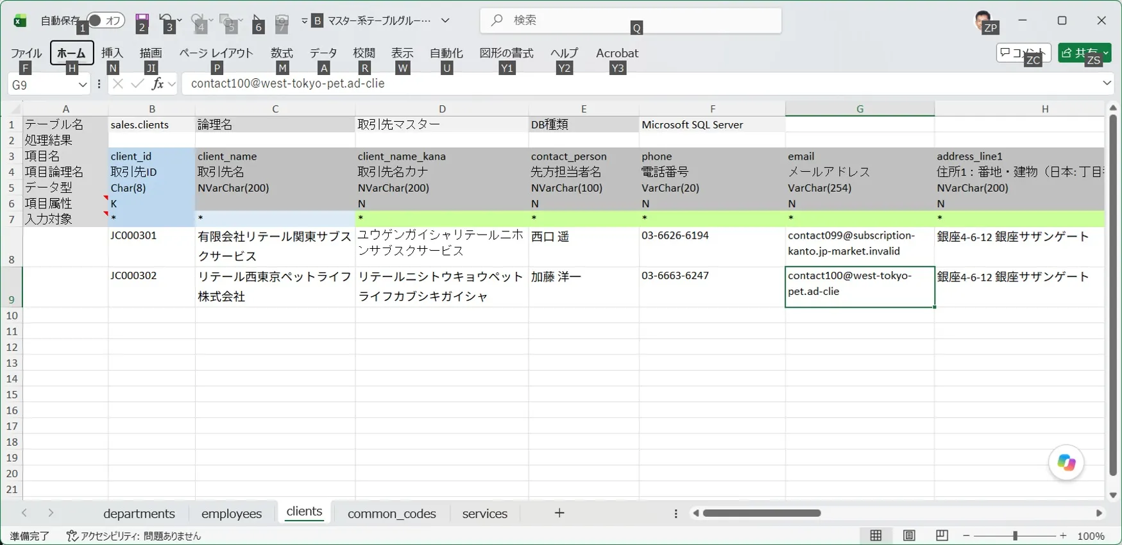This screenshot has height=545, width=1122.
Task: Click the Excel app logo icon
Action: pos(20,21)
